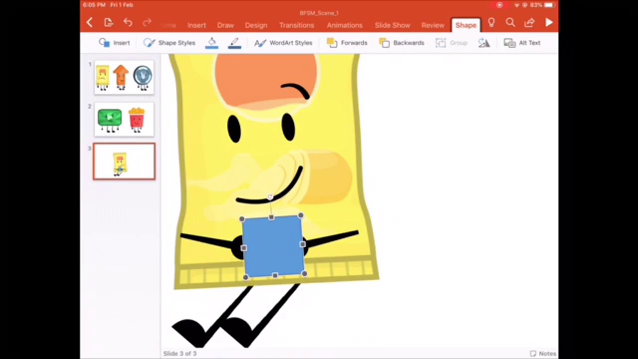Image resolution: width=638 pixels, height=359 pixels.
Task: Tap the Share icon
Action: click(x=529, y=22)
